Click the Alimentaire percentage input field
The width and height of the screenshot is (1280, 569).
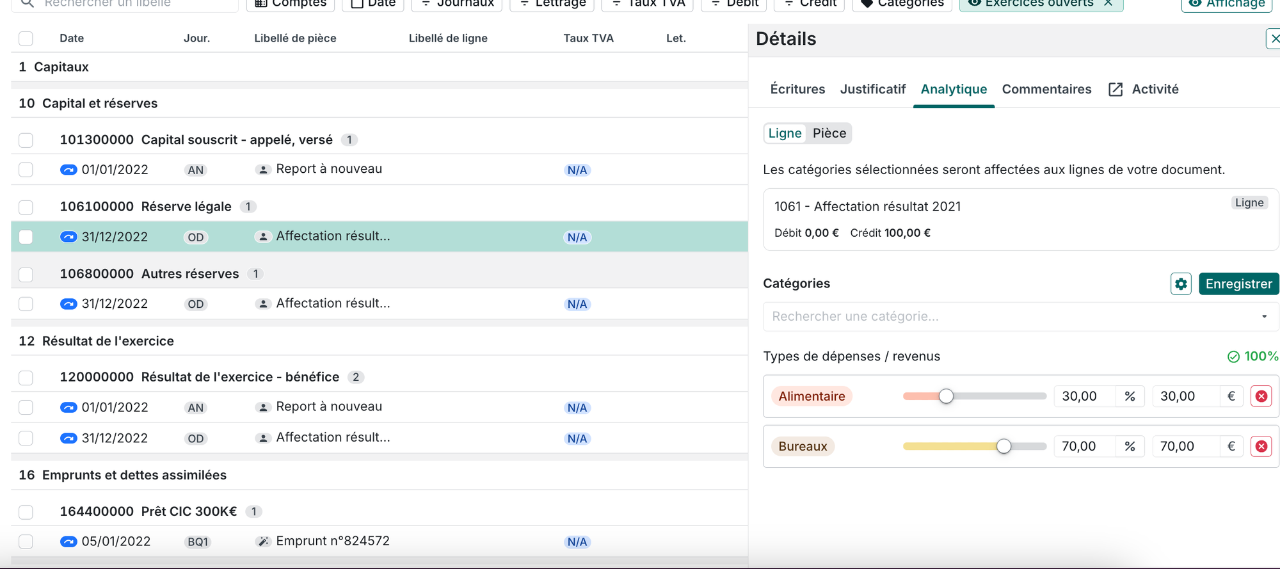pos(1084,396)
